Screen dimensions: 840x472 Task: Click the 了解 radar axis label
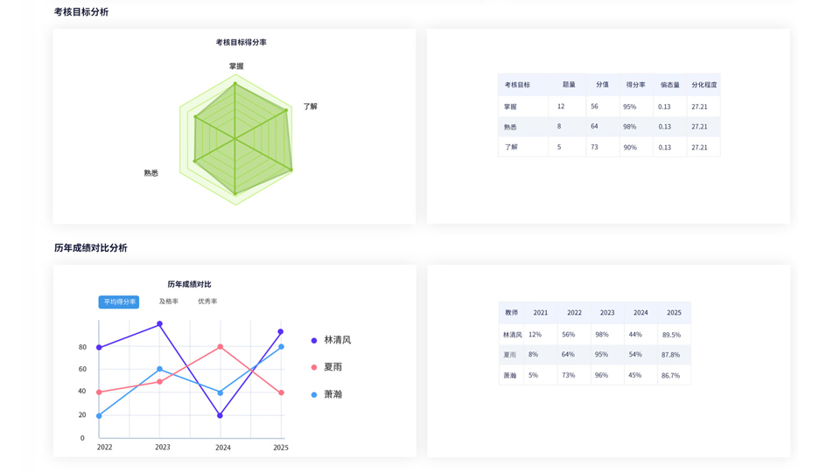[x=310, y=107]
